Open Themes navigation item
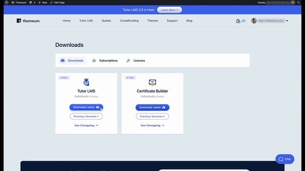This screenshot has width=305, height=171. coord(152,20)
